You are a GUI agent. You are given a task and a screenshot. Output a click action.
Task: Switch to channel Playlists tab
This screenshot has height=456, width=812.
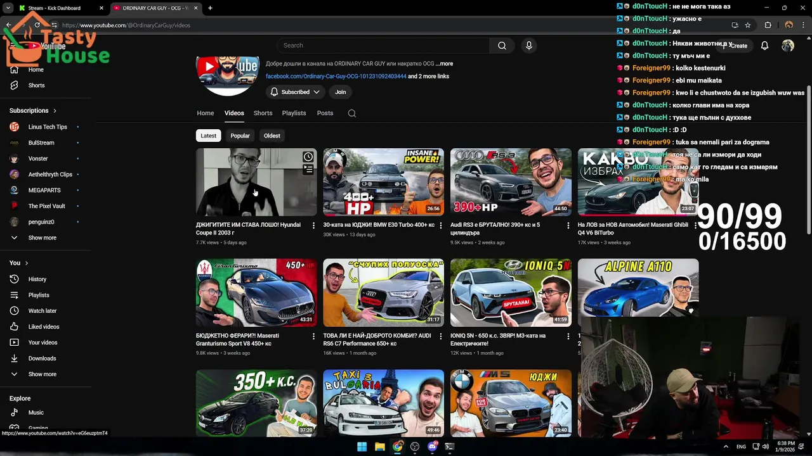(x=294, y=113)
